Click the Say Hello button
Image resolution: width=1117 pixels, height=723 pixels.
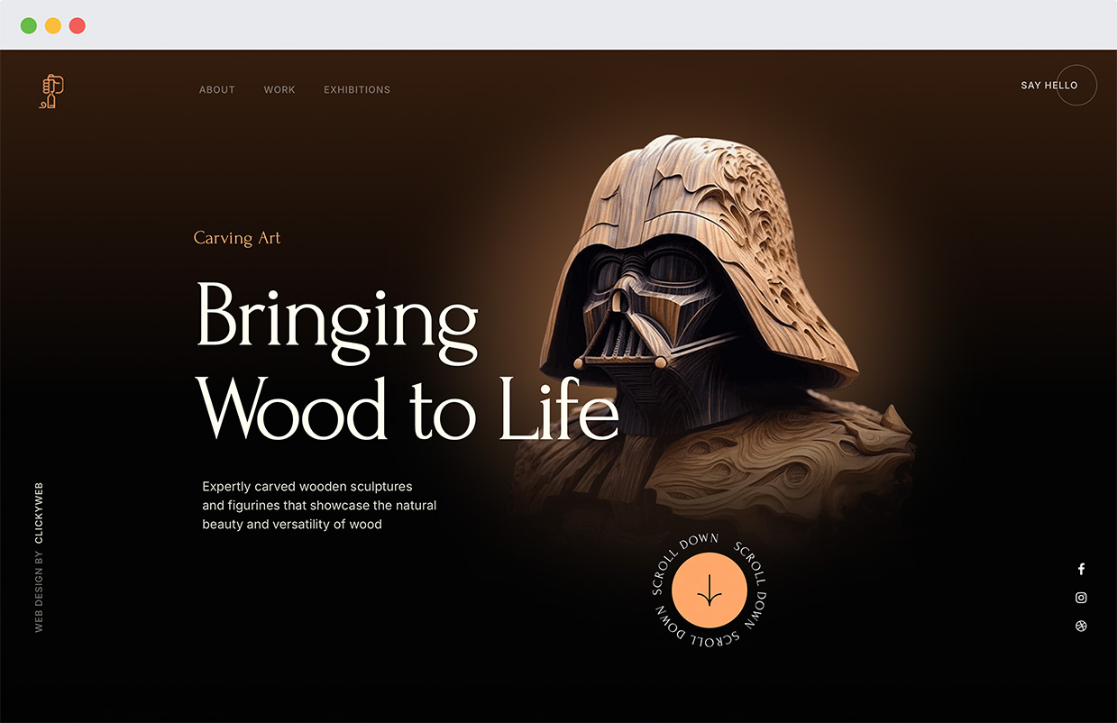[1058, 86]
